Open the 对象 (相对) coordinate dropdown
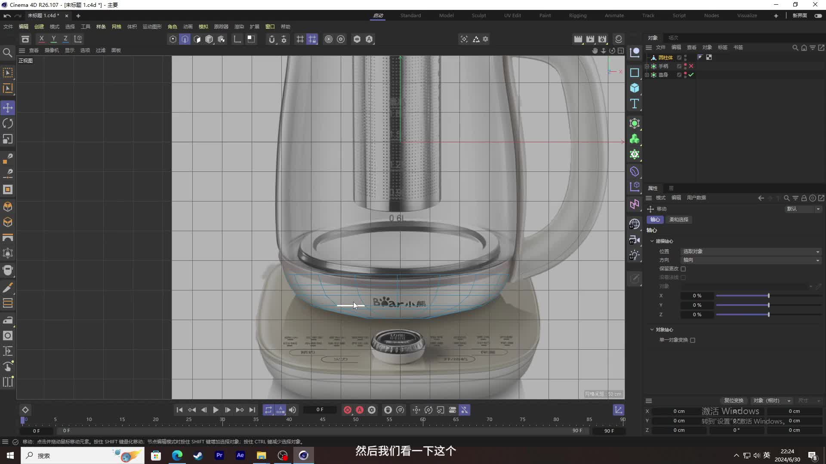This screenshot has width=826, height=464. 772,400
